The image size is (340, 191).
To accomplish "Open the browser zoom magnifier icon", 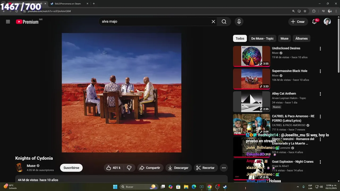I will pyautogui.click(x=294, y=11).
